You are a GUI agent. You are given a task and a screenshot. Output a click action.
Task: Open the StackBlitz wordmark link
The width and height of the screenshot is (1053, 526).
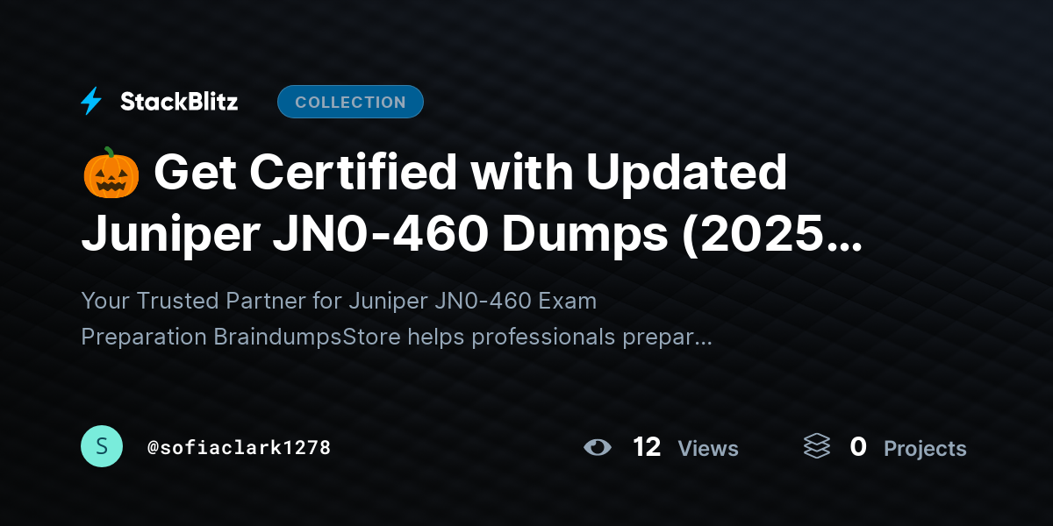pyautogui.click(x=179, y=102)
